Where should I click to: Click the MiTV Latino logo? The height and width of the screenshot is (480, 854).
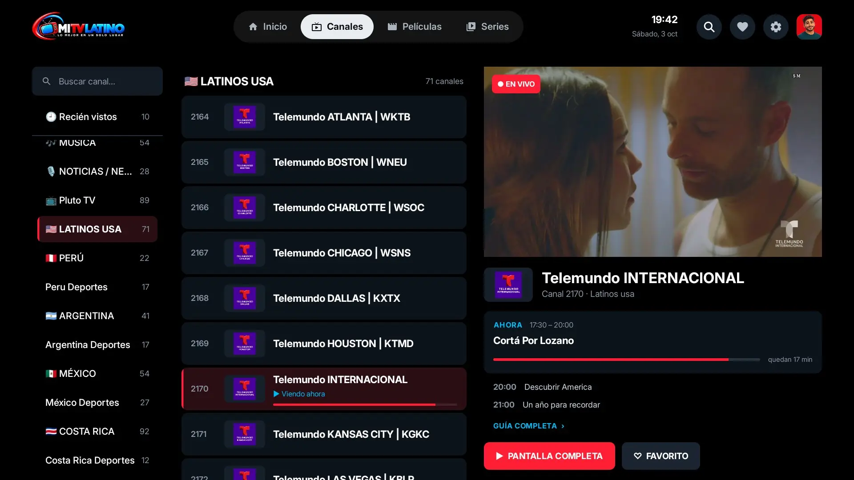pos(78,26)
